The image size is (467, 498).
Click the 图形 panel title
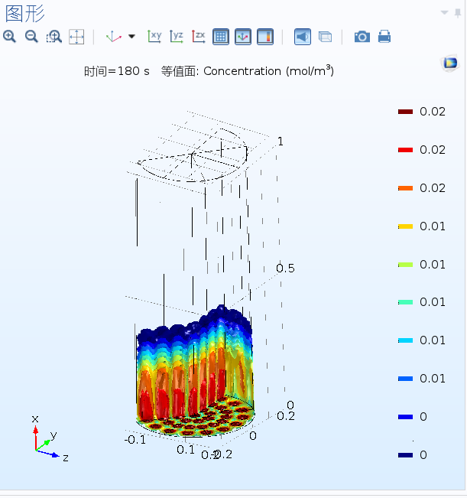pos(25,14)
